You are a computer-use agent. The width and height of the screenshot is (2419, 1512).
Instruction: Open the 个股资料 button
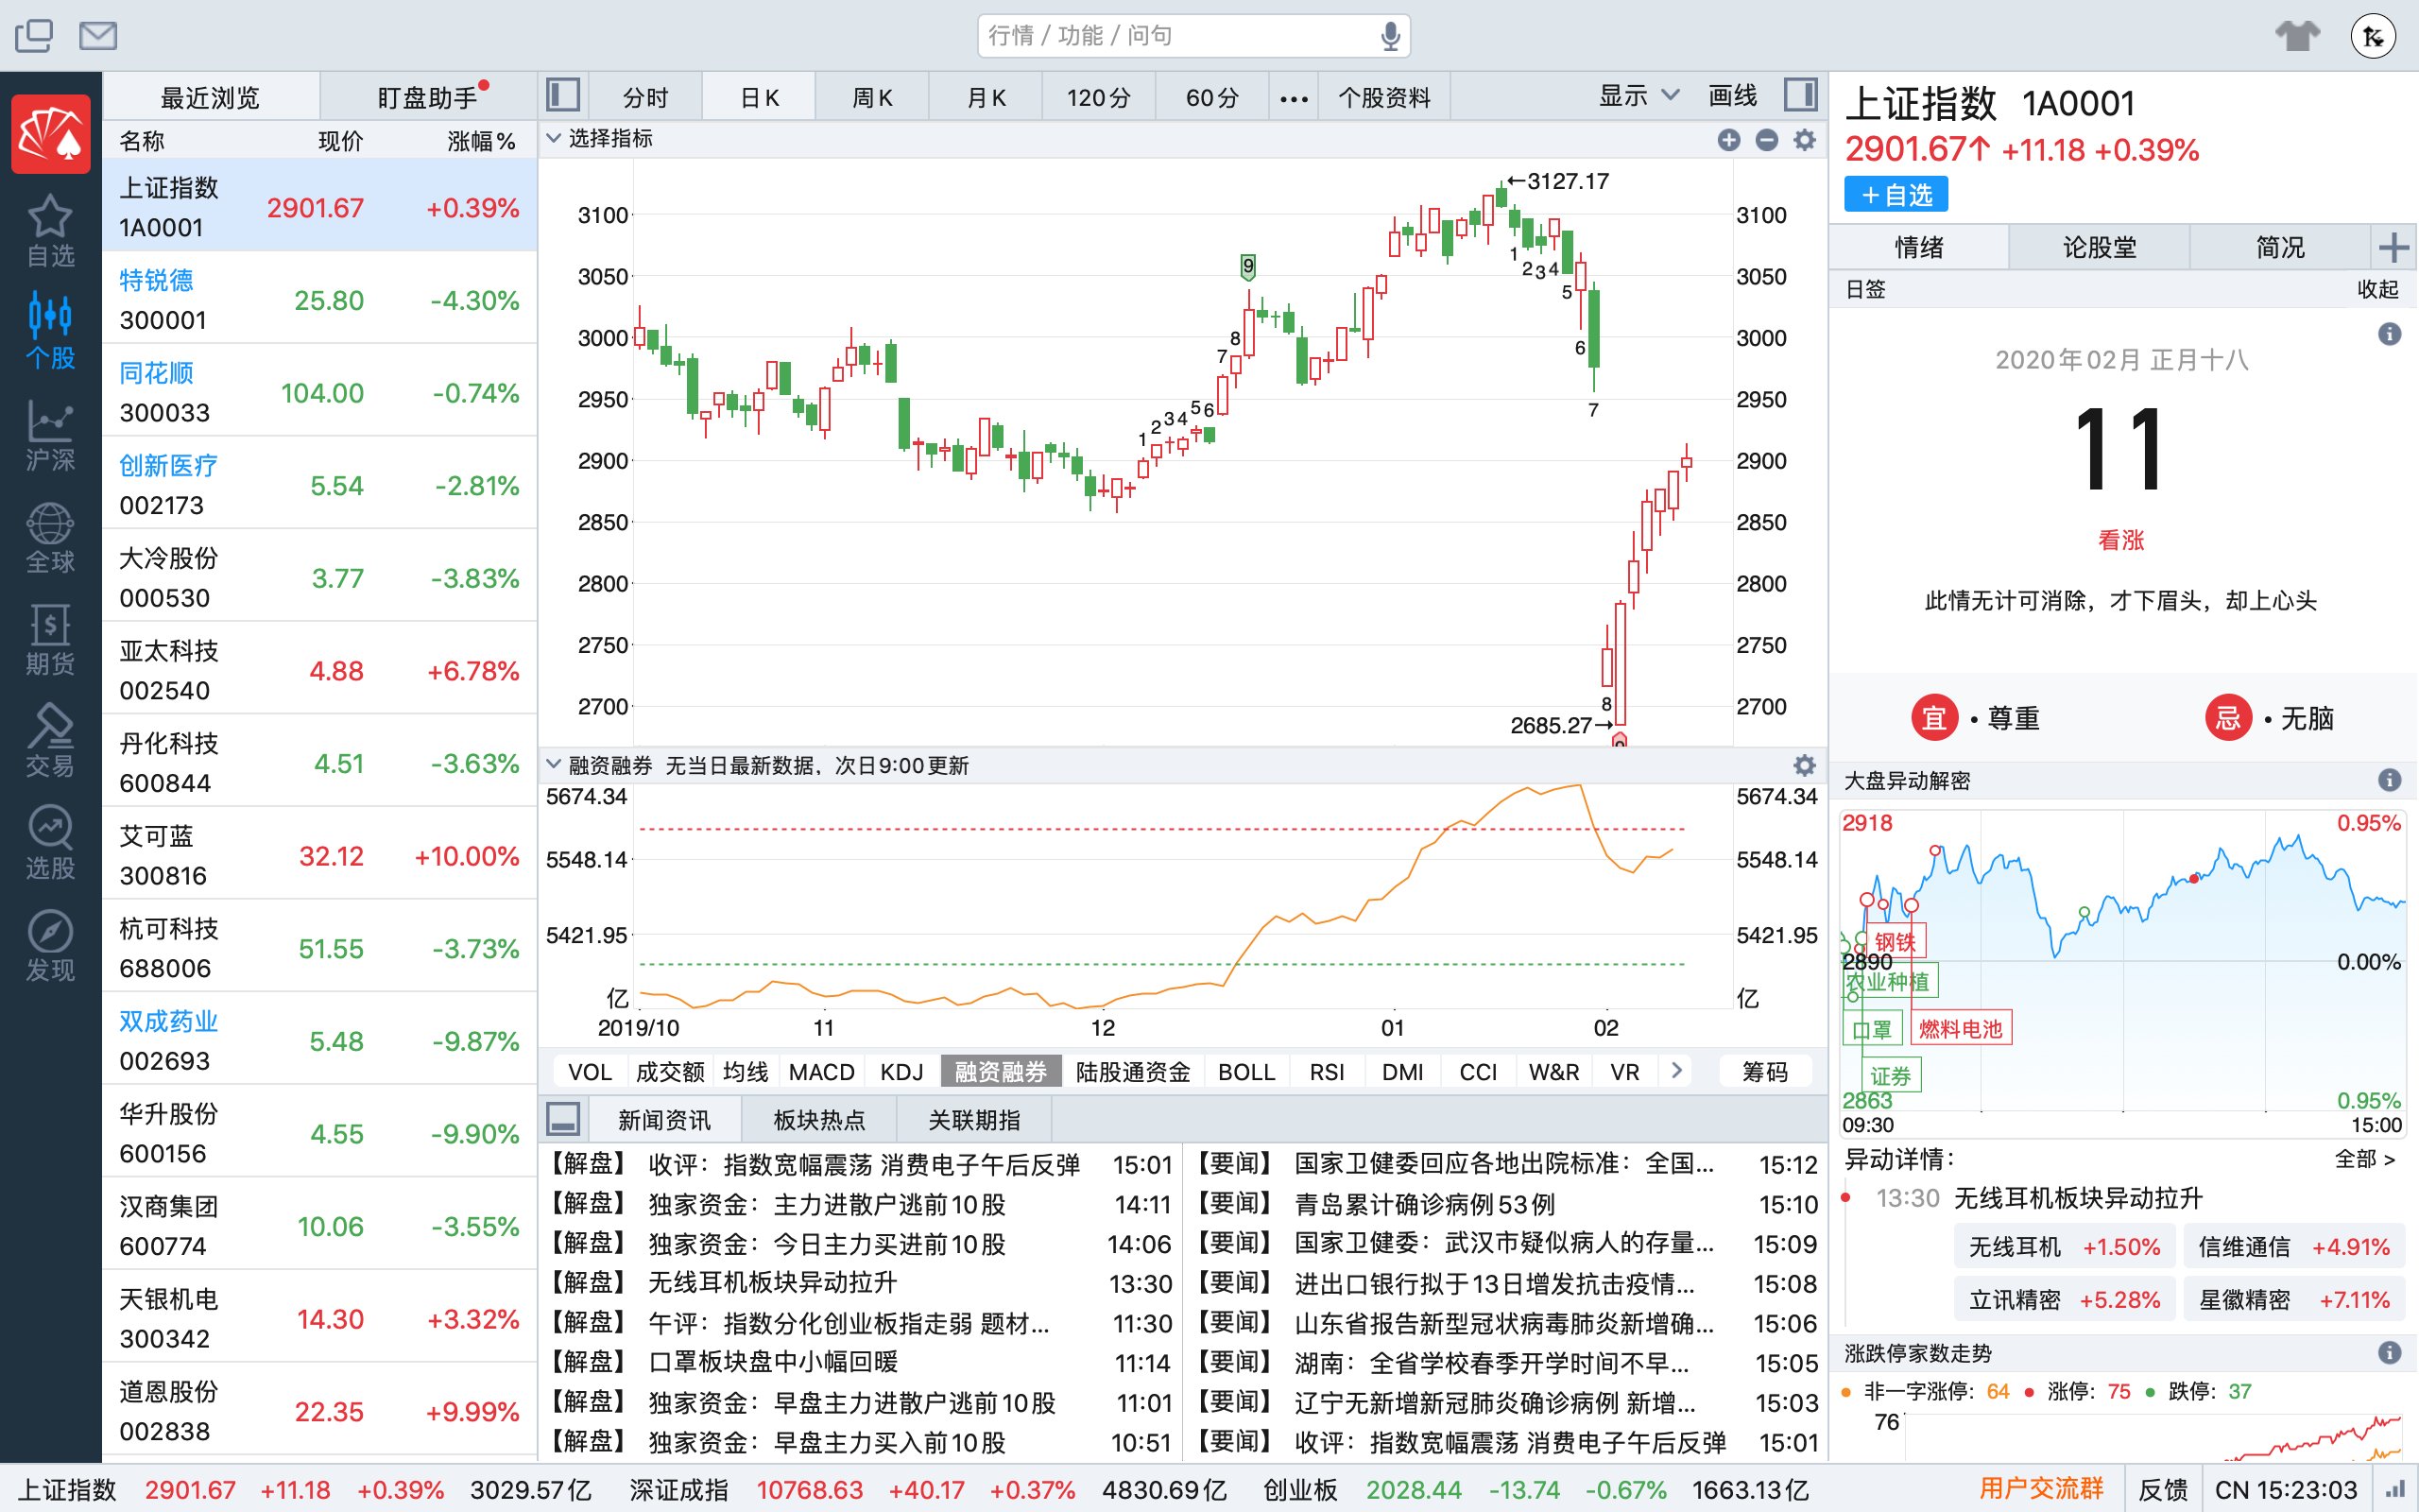click(x=1384, y=98)
